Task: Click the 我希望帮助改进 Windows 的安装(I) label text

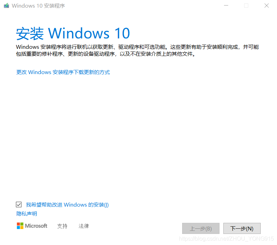Action: 67,205
